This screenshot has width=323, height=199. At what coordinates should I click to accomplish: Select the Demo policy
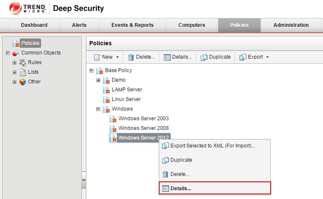pyautogui.click(x=119, y=80)
